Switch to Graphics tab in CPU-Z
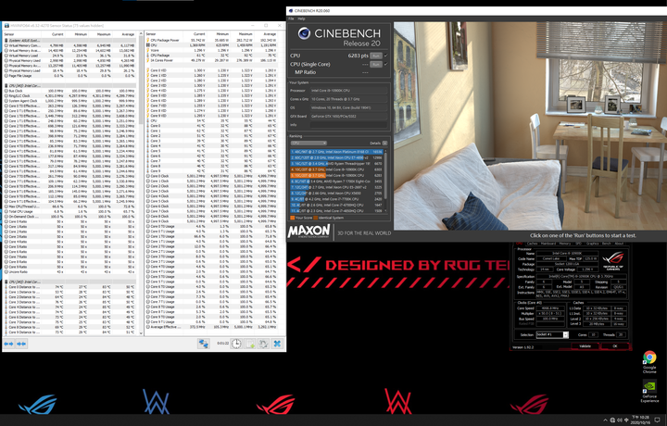This screenshot has height=426, width=667. tap(593, 244)
